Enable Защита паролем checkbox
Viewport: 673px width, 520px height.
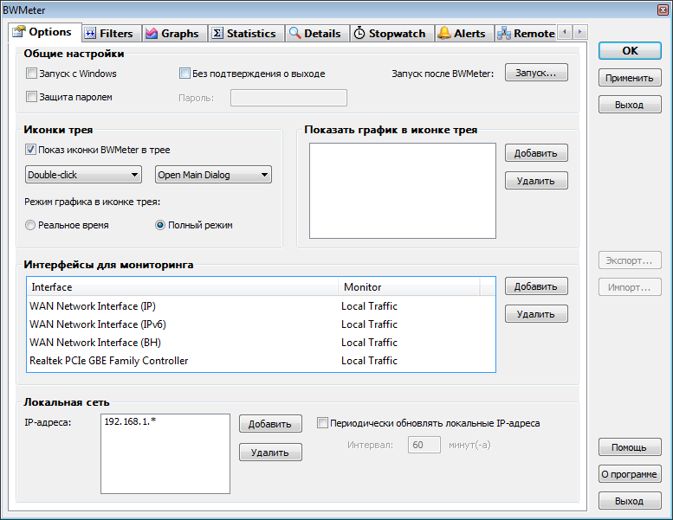[x=31, y=97]
